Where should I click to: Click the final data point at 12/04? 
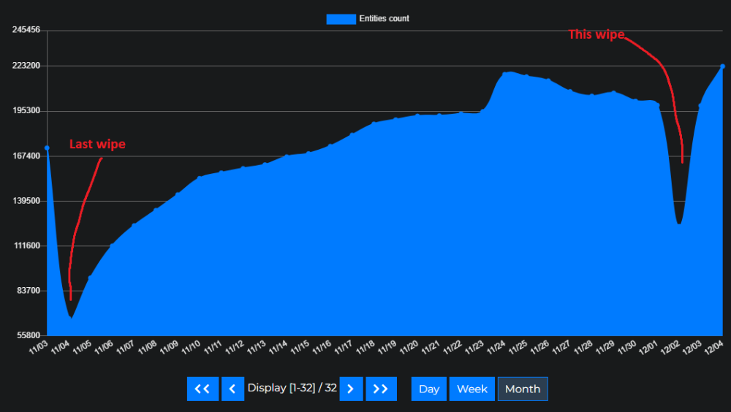[x=722, y=66]
